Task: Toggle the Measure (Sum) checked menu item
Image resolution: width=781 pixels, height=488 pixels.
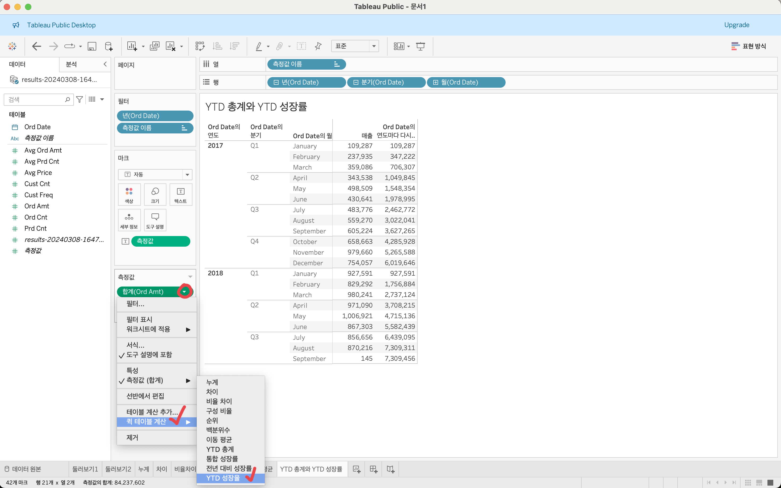Action: [145, 380]
